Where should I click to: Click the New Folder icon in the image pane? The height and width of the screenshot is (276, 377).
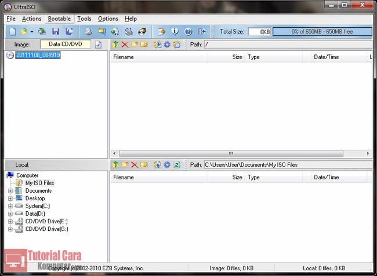pyautogui.click(x=135, y=45)
